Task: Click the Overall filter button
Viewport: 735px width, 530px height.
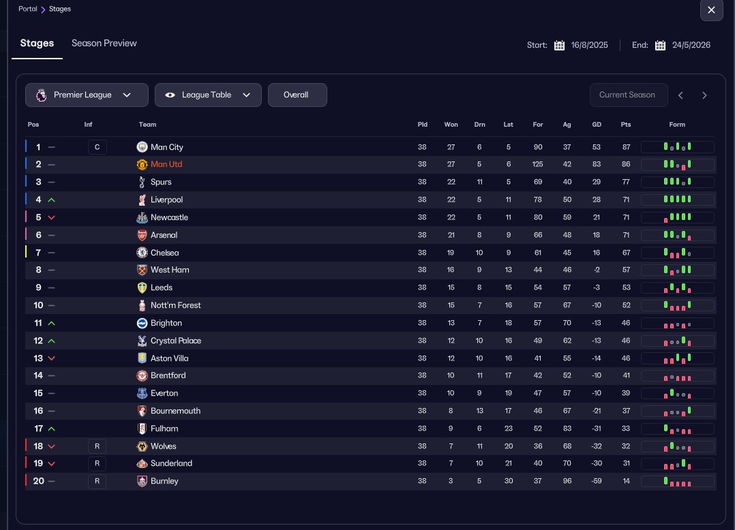Action: click(x=297, y=95)
